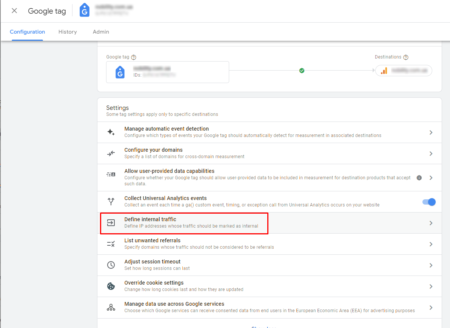Click the user-provided data icon
The image size is (450, 328).
[x=111, y=174]
